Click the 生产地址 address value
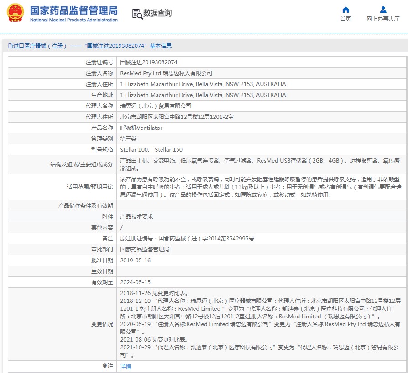 (x=203, y=95)
